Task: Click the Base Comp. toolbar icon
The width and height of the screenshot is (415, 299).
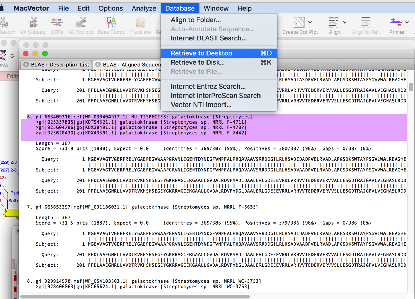Action: coord(111,23)
